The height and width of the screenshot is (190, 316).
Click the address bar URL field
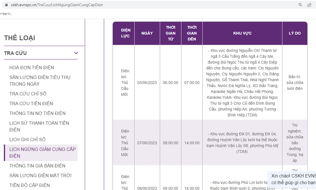57,5
